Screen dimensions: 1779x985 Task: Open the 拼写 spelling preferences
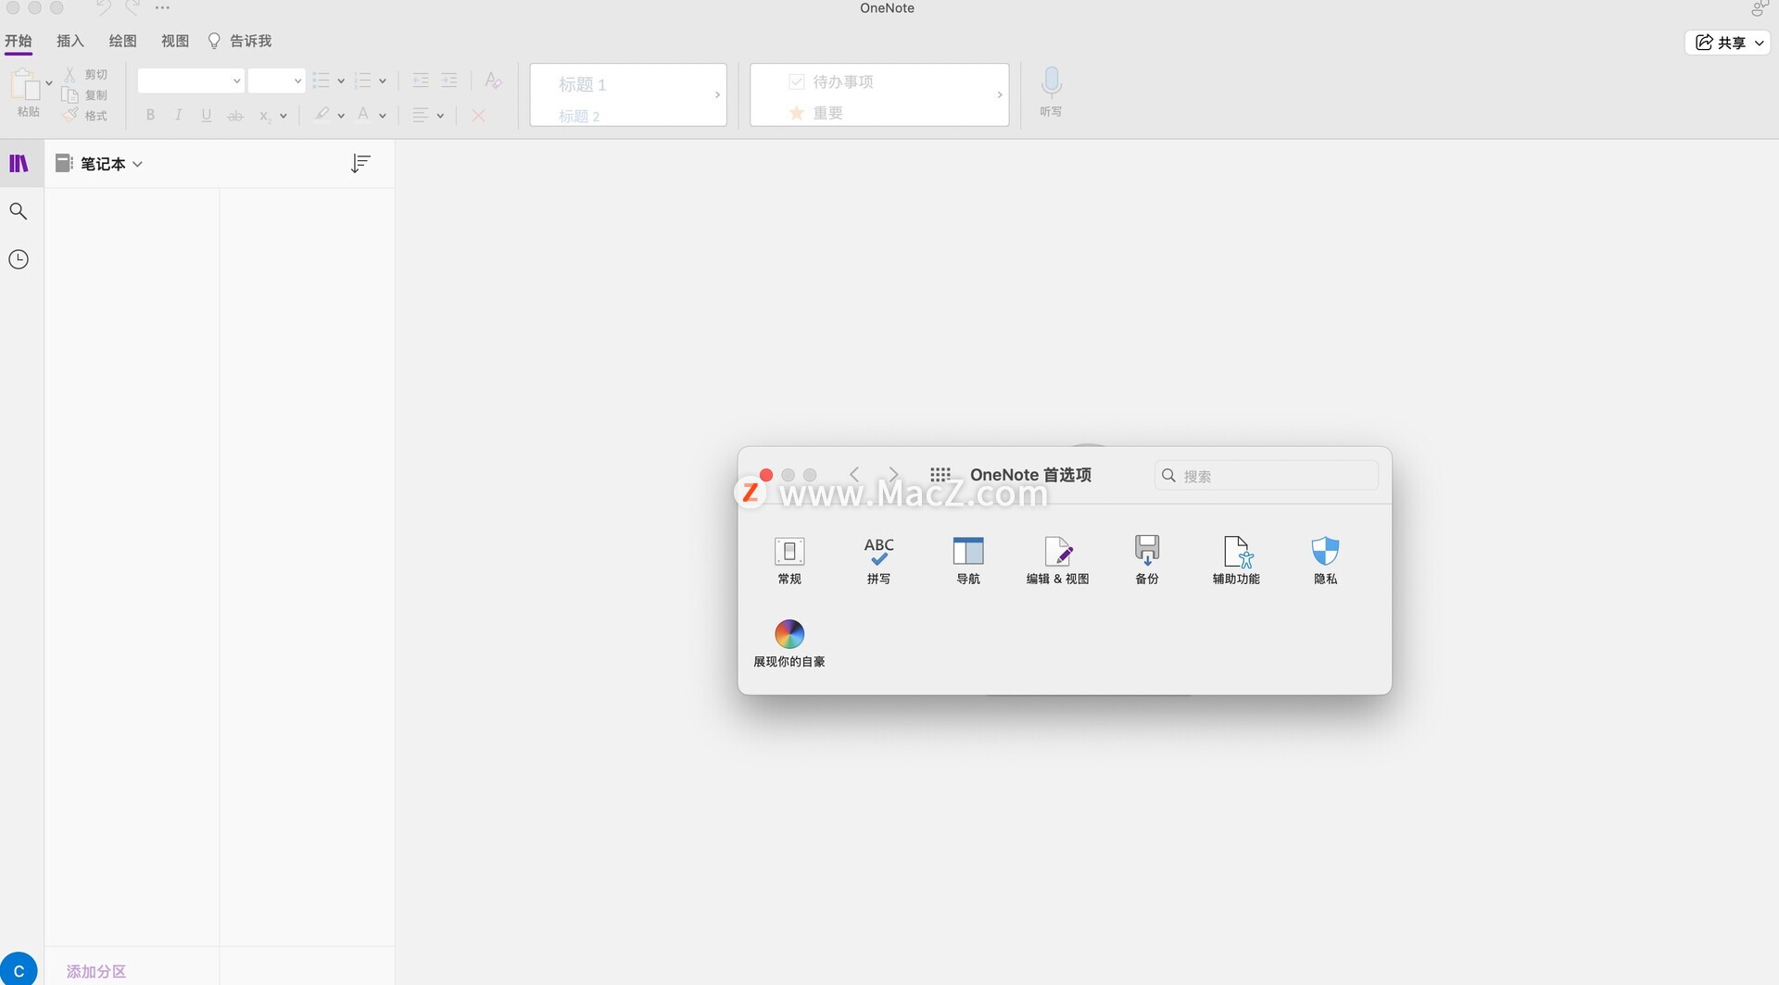point(878,560)
